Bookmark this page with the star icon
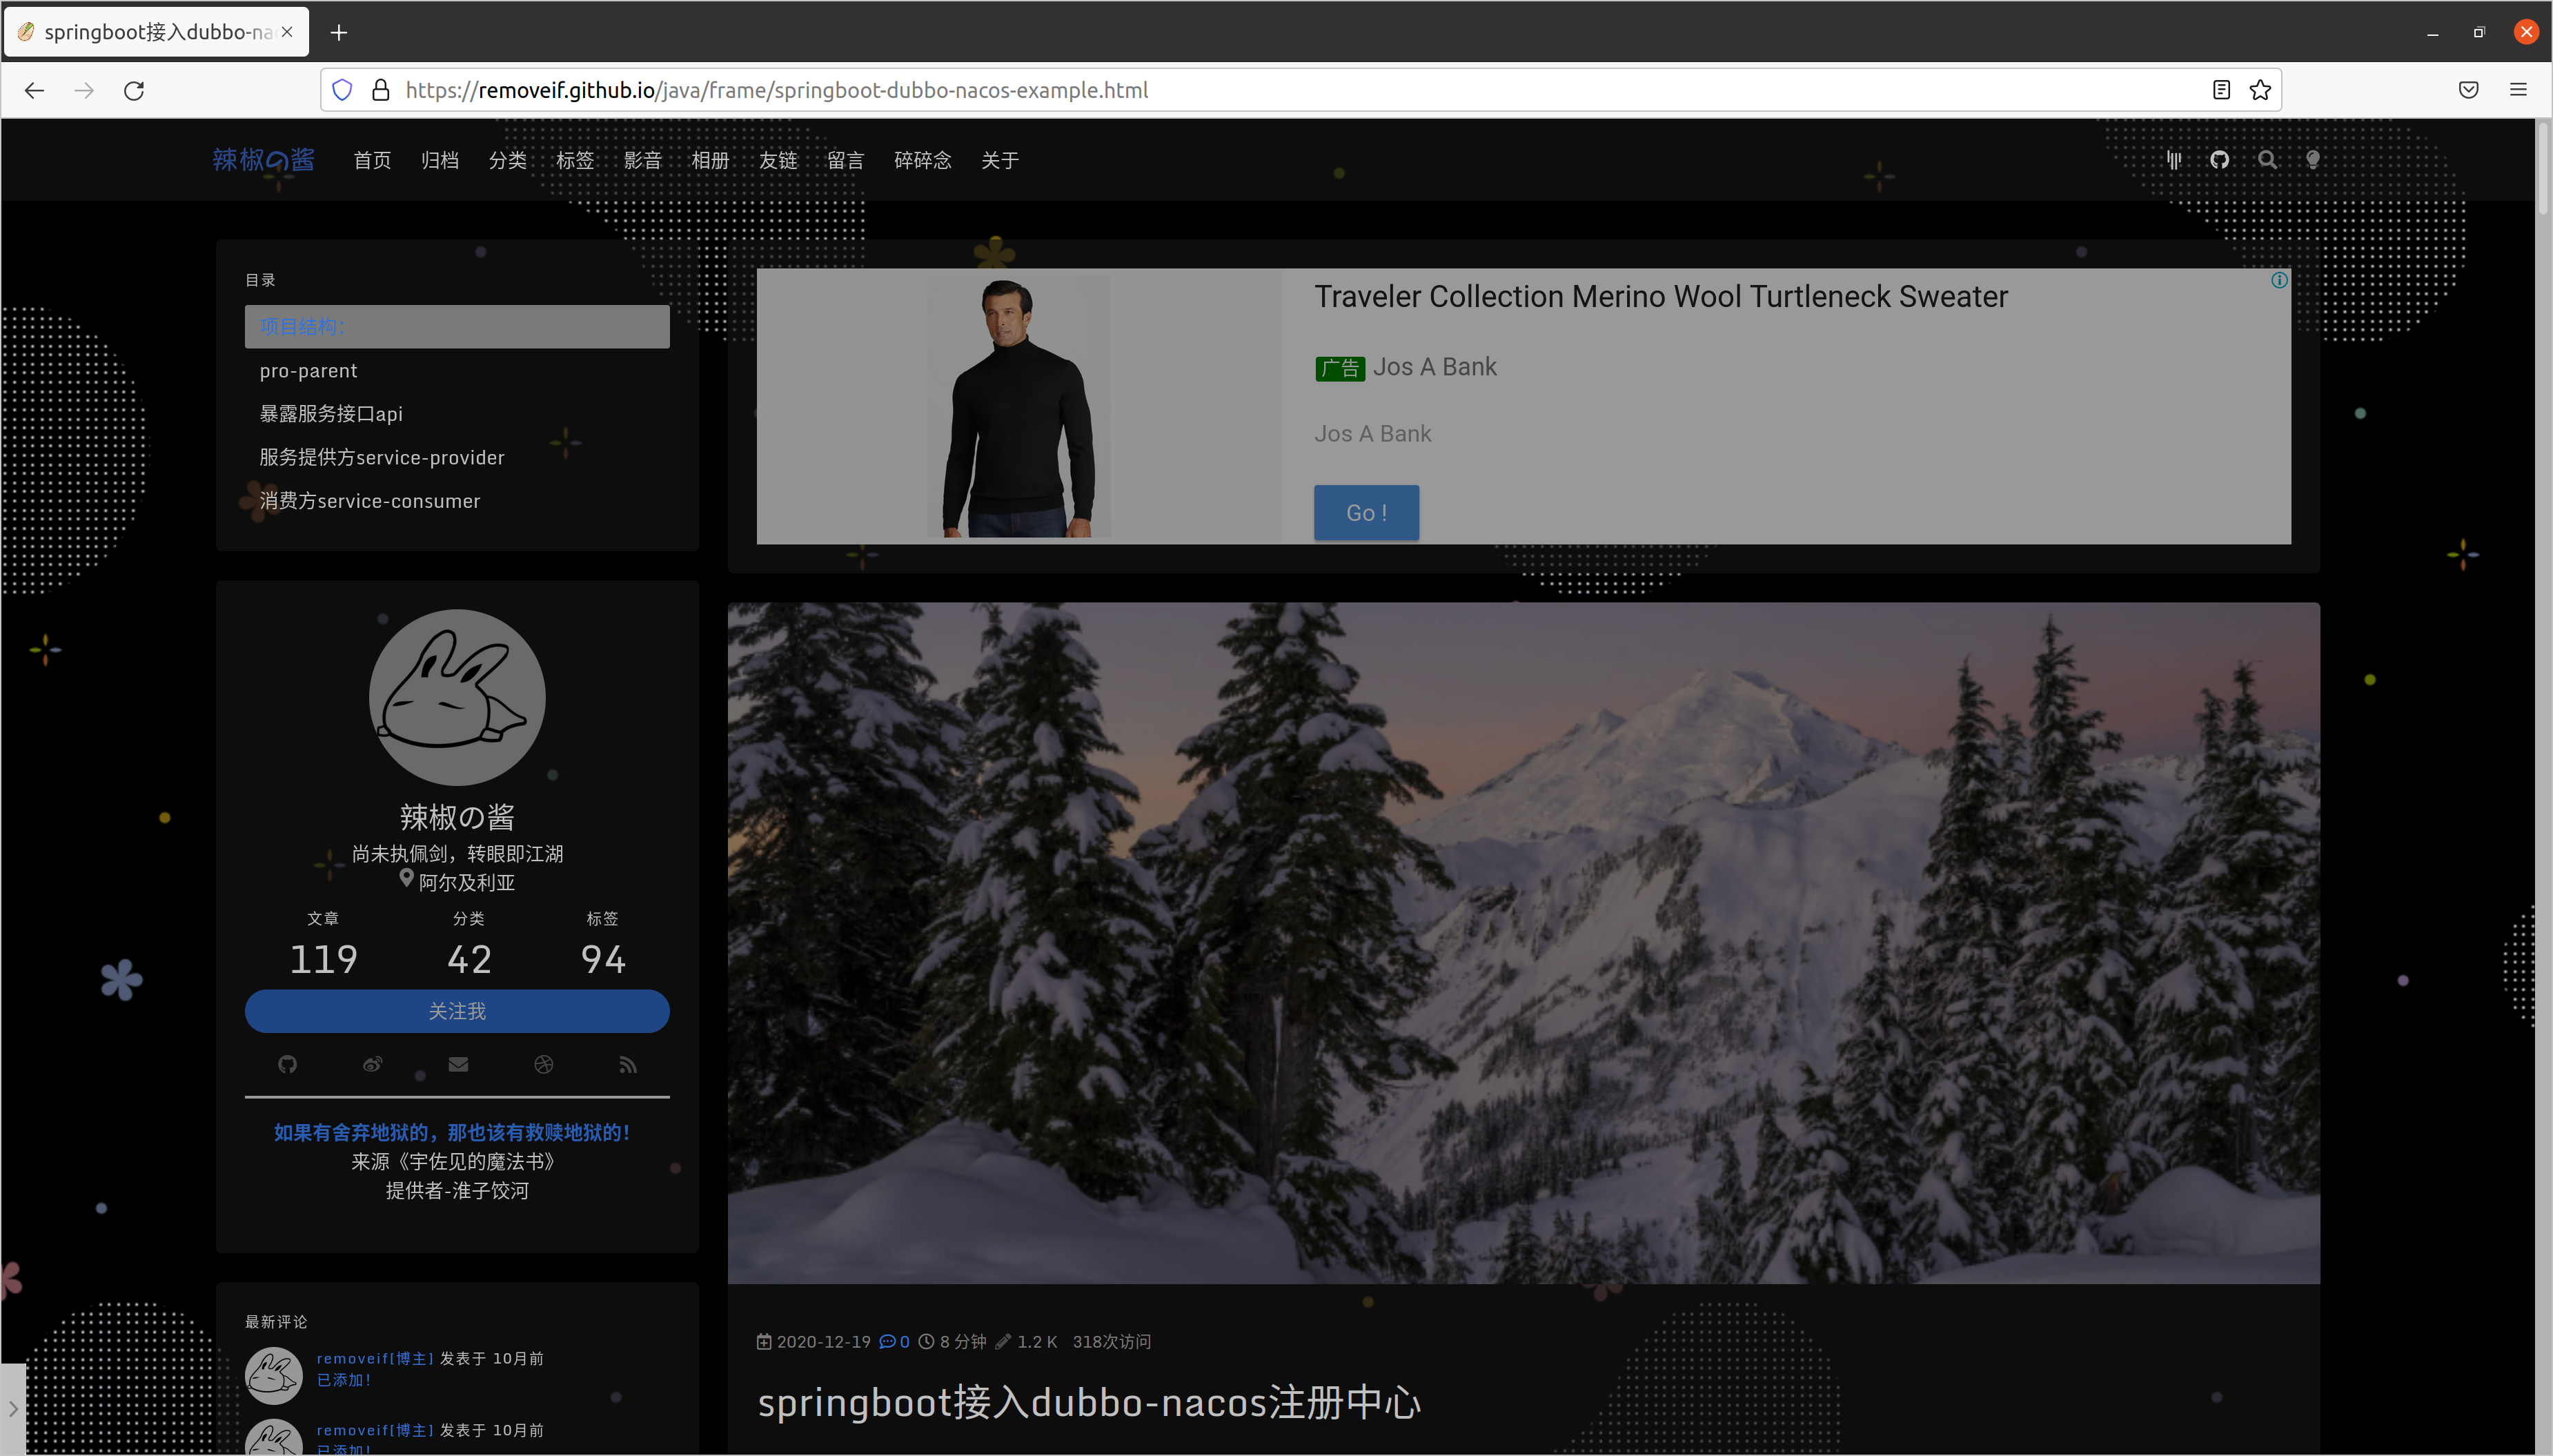The image size is (2553, 1456). (2260, 90)
